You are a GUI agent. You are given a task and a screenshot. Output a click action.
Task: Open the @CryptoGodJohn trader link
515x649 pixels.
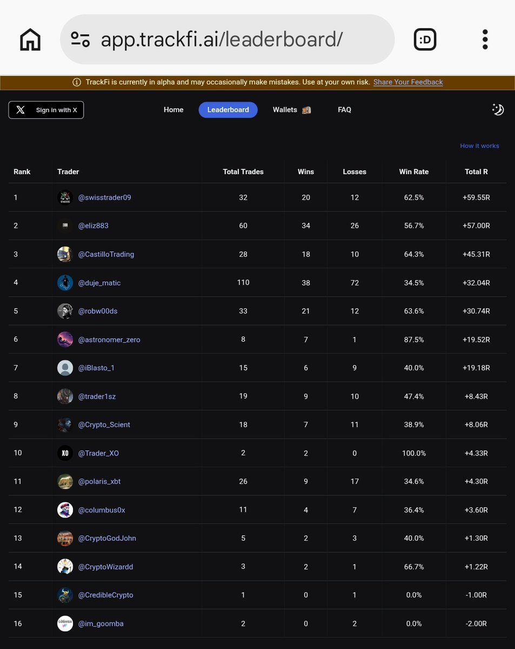click(x=107, y=539)
